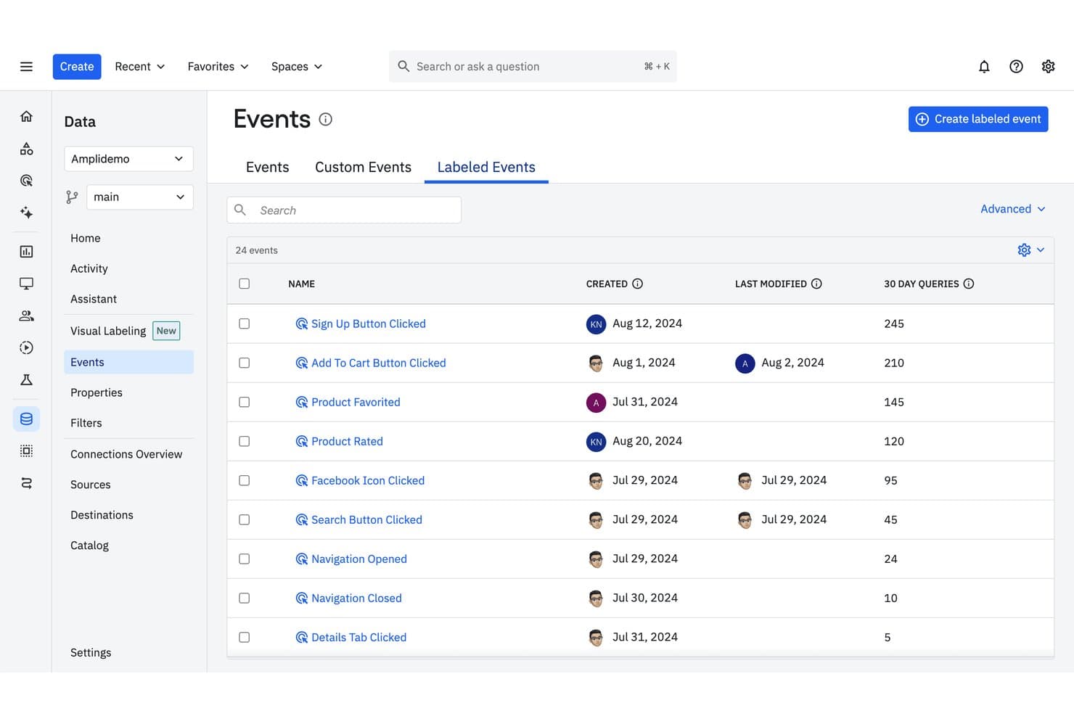
Task: Open the settings gear in top bar
Action: (x=1048, y=67)
